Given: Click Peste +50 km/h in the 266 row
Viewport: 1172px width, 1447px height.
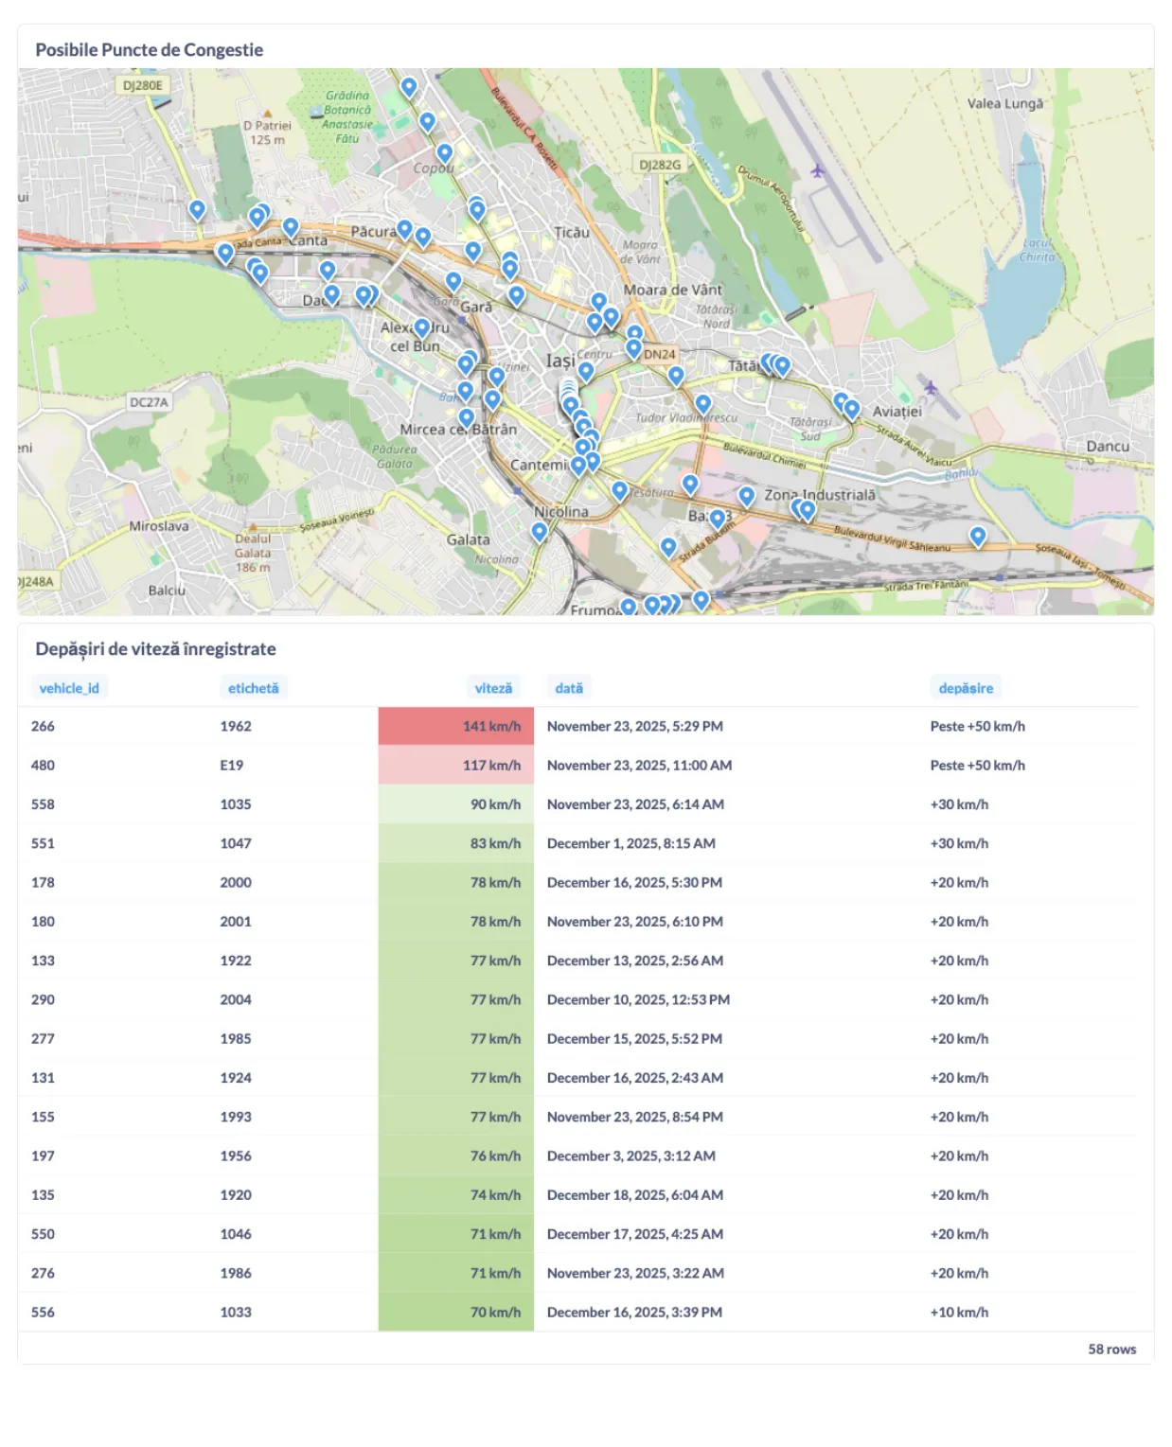Looking at the screenshot, I should pos(978,727).
